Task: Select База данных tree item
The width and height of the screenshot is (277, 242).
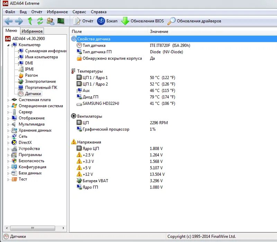Action: tap(30, 173)
